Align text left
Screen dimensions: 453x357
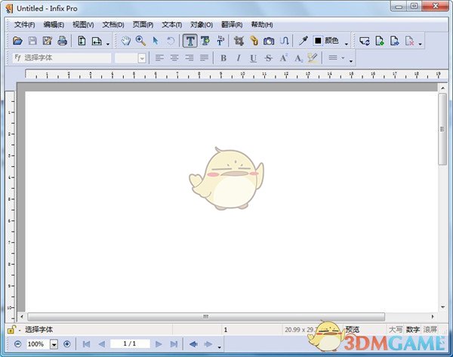(159, 58)
